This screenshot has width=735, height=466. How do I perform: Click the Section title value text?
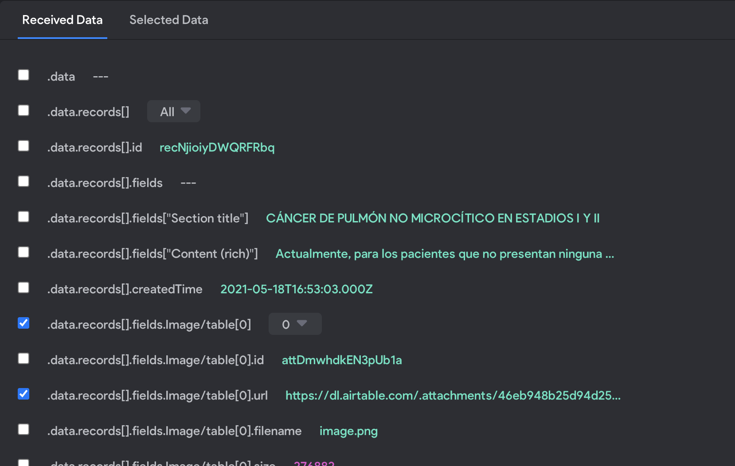click(433, 218)
